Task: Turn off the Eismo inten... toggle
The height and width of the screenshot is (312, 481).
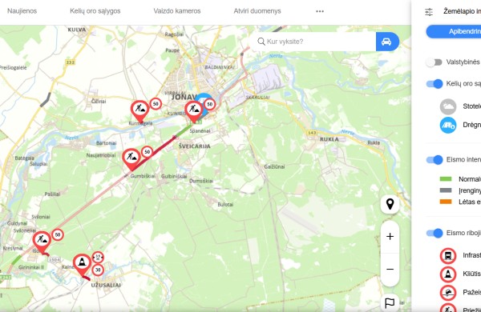Action: [x=435, y=159]
